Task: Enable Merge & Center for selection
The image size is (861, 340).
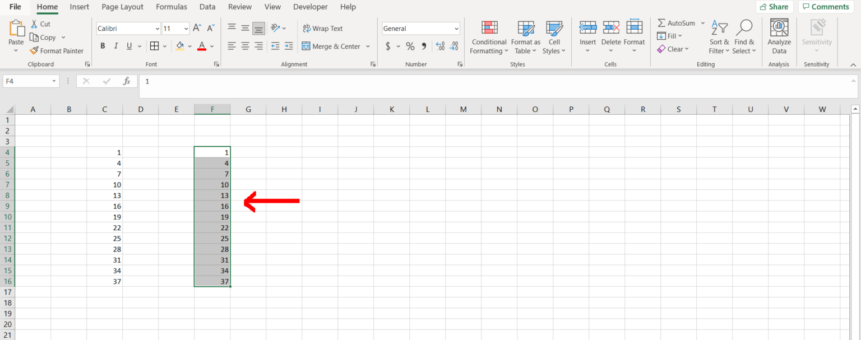Action: (332, 46)
